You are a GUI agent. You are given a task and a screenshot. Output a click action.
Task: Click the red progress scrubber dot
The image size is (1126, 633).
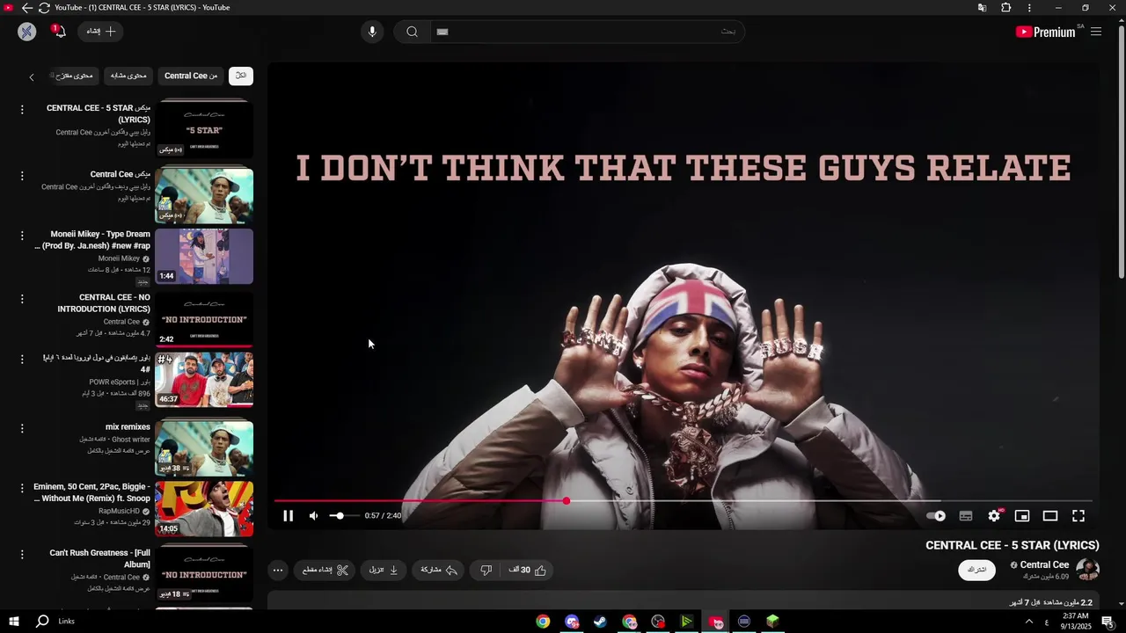[x=567, y=501]
